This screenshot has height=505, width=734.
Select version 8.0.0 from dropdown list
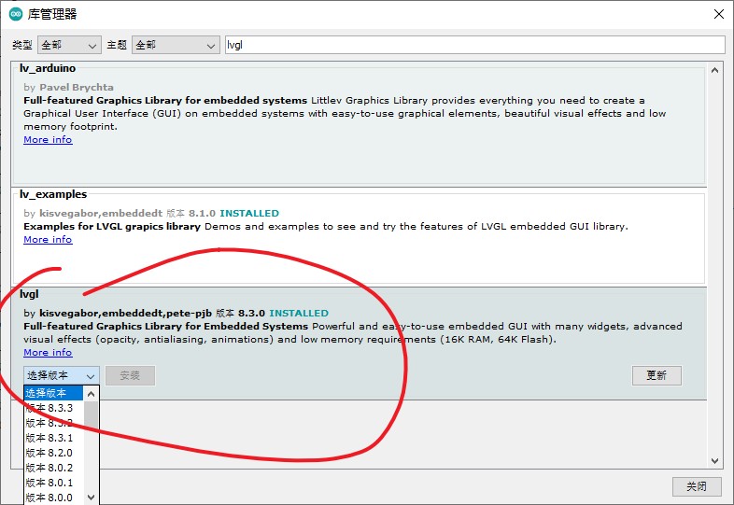[x=53, y=498]
